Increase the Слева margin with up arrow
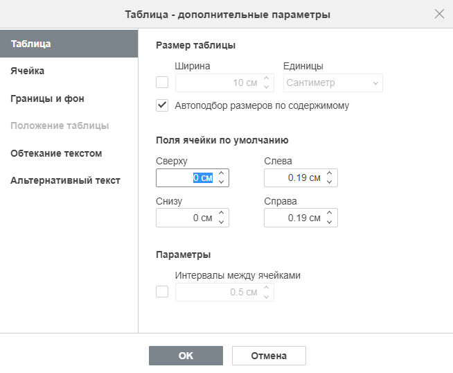 click(329, 173)
